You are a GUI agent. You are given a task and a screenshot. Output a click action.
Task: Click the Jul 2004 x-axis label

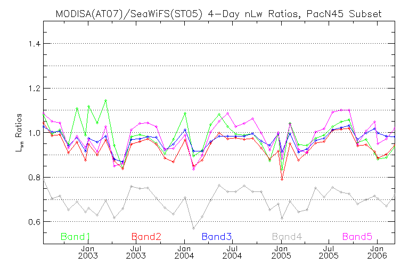(232, 252)
